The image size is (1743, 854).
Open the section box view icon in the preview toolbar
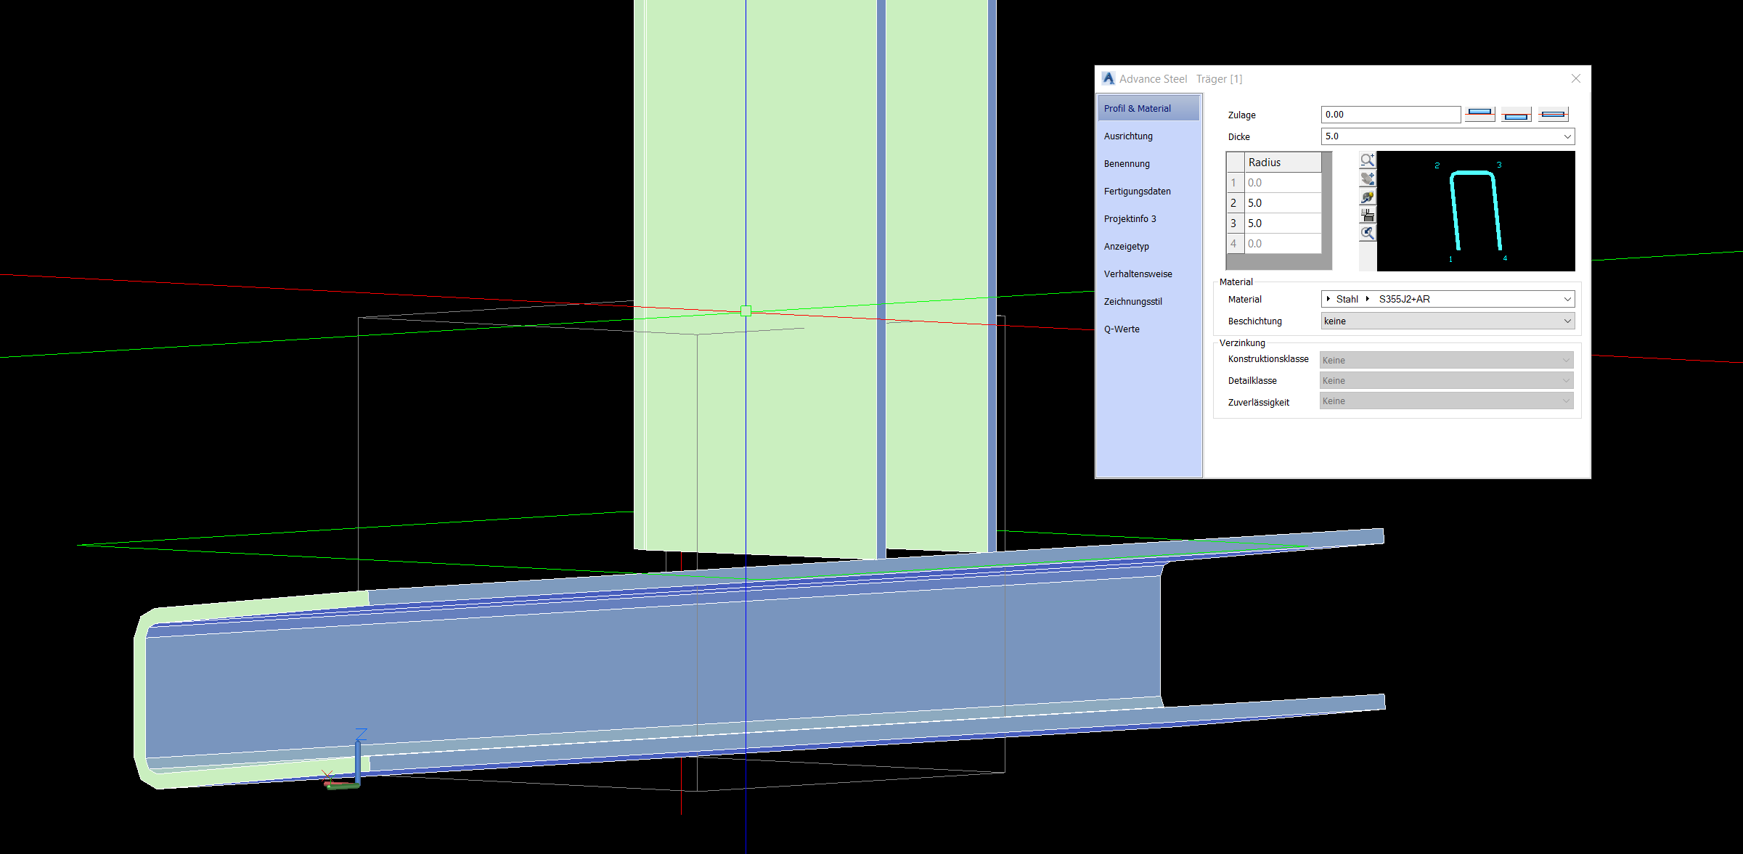[x=1368, y=215]
